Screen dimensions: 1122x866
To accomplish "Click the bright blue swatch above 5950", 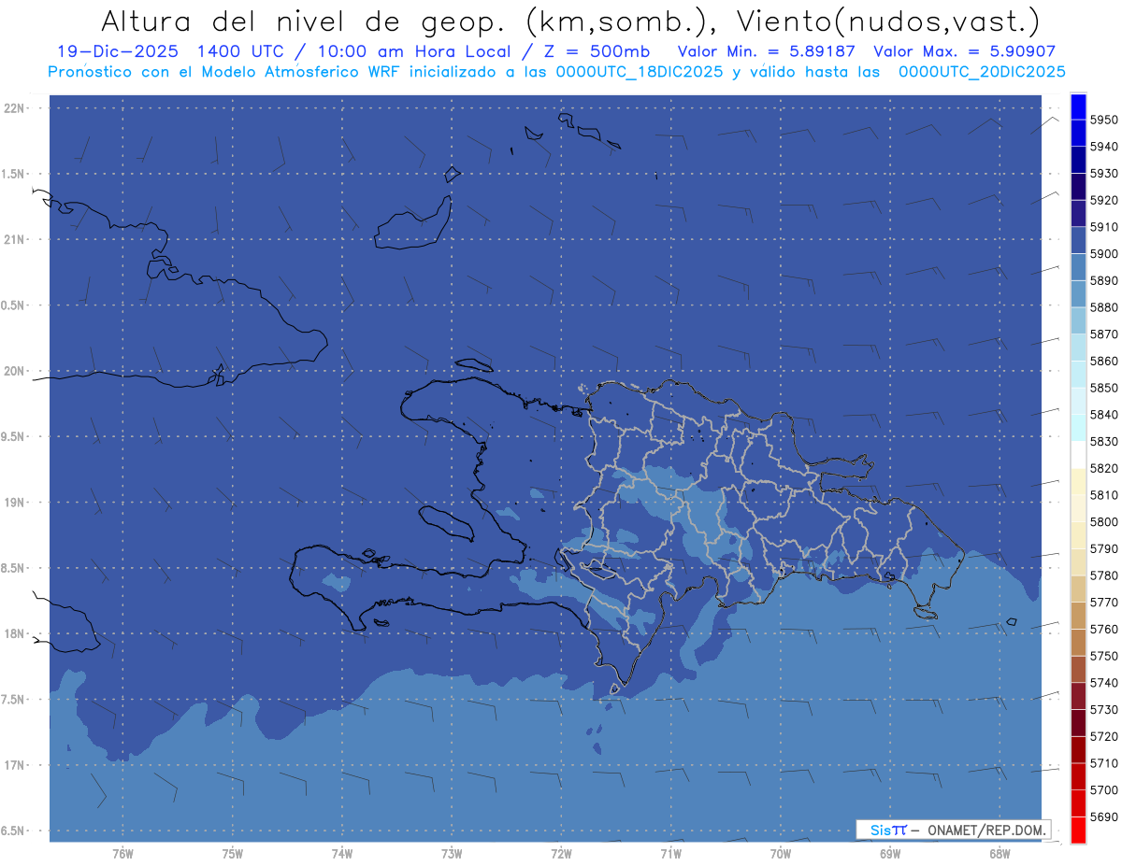I will 1078,106.
